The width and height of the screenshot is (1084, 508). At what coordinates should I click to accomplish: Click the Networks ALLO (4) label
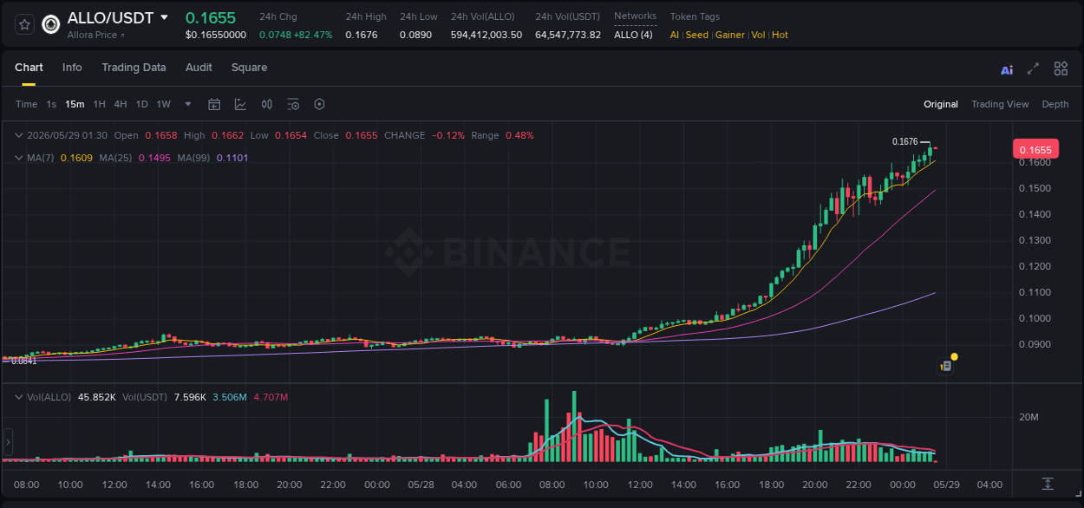tap(633, 35)
